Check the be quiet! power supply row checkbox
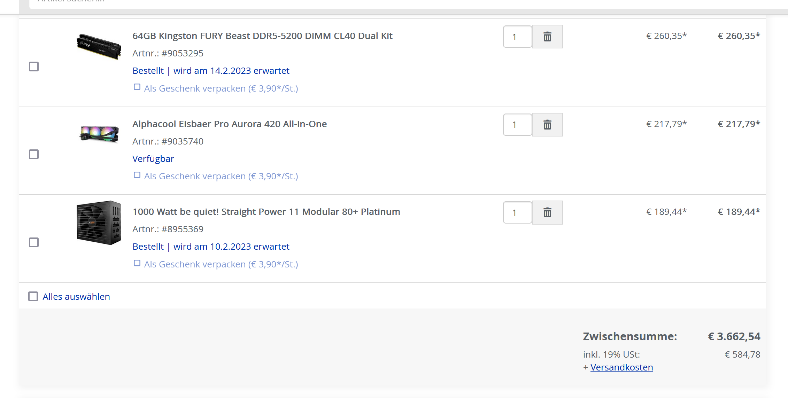The image size is (788, 398). (x=34, y=242)
